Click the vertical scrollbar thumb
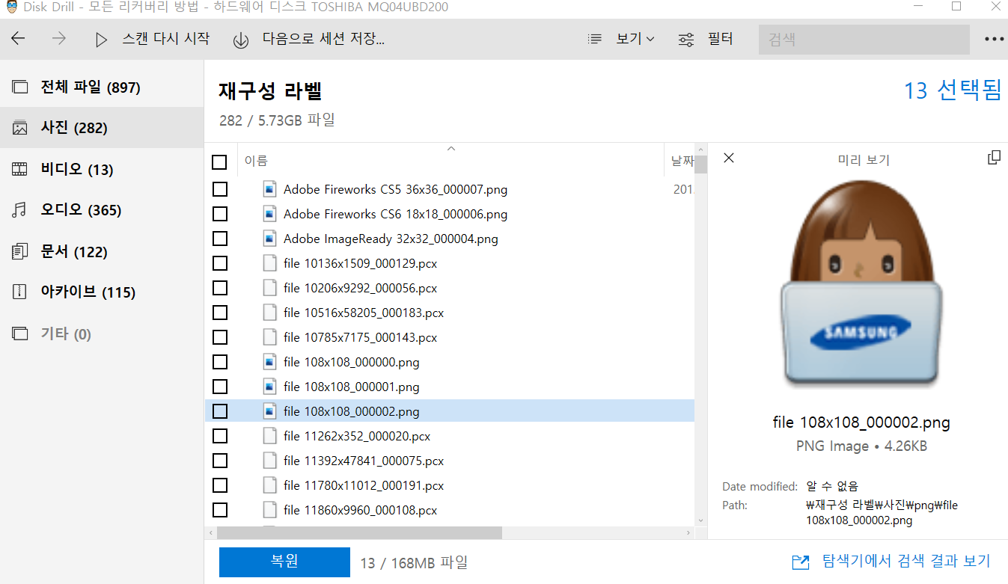Image resolution: width=1008 pixels, height=584 pixels. (700, 163)
